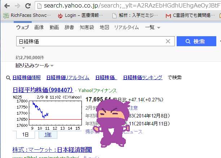Click the browser forward arrow

[17, 6]
